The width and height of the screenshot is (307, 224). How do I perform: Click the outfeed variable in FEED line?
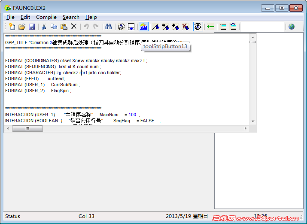(x=56, y=79)
